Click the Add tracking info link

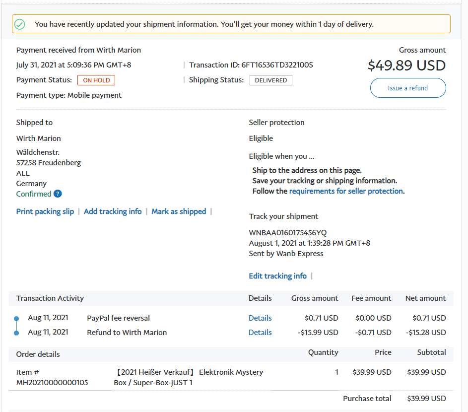pos(113,211)
